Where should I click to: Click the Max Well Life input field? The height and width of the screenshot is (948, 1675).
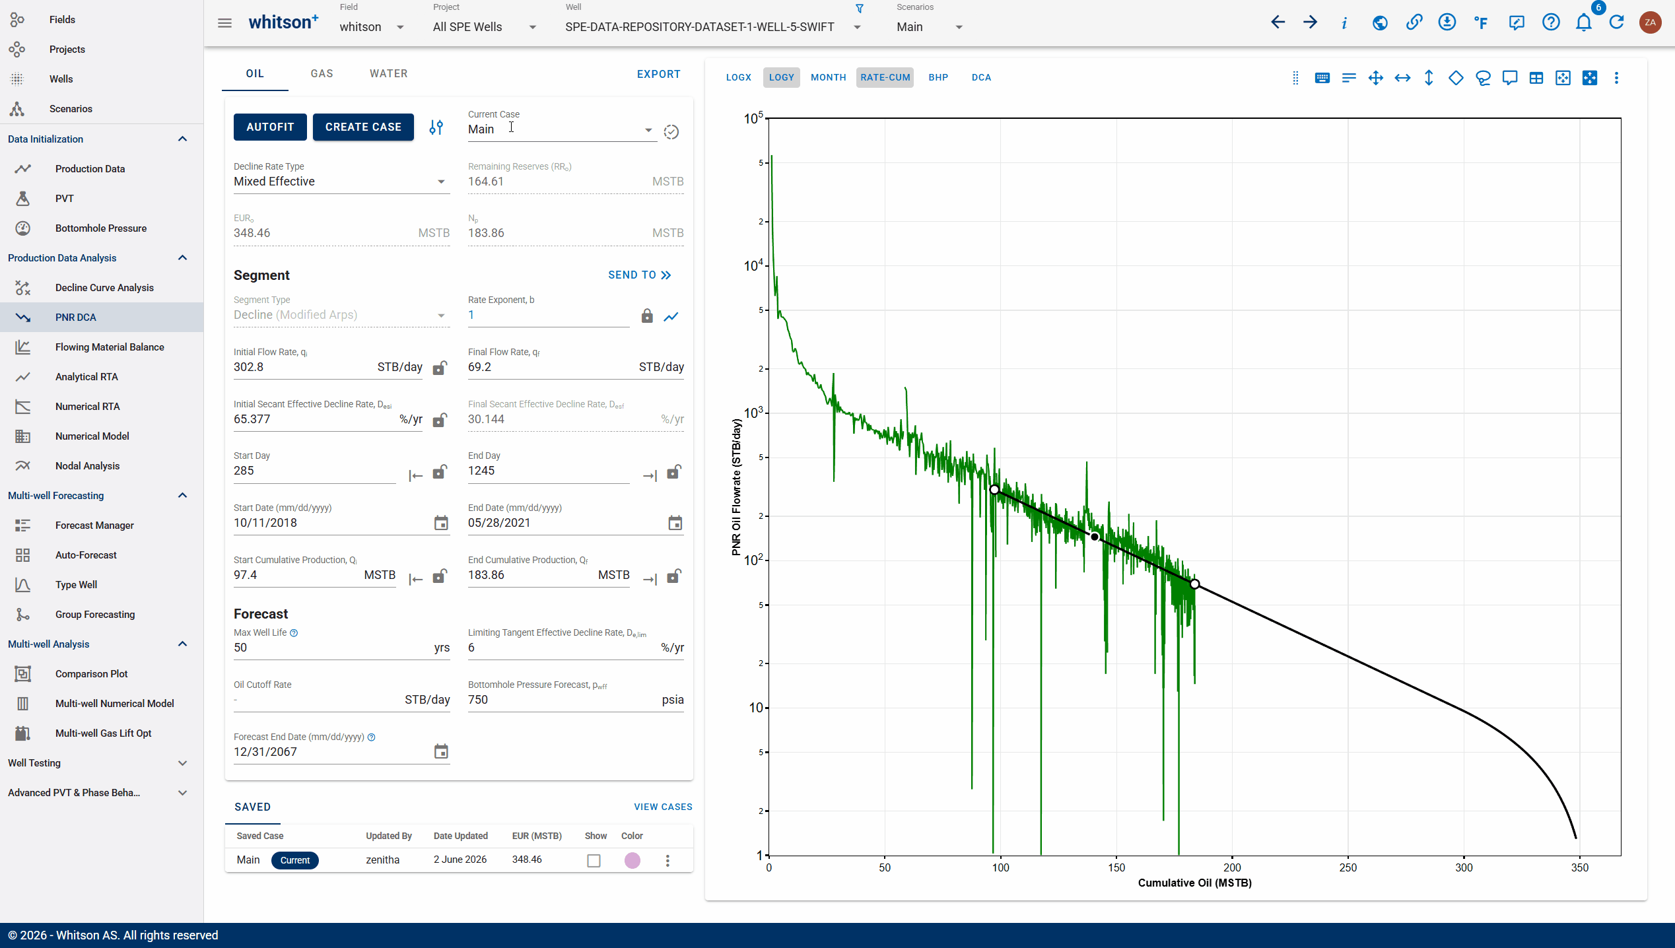click(330, 648)
